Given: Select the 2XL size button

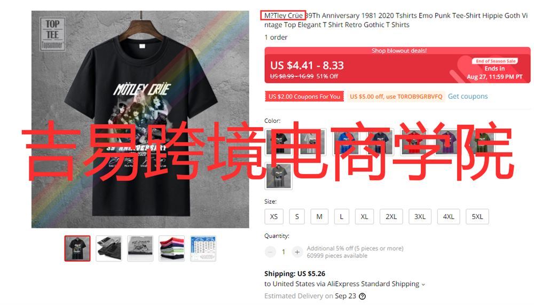Looking at the screenshot, I should [x=391, y=216].
